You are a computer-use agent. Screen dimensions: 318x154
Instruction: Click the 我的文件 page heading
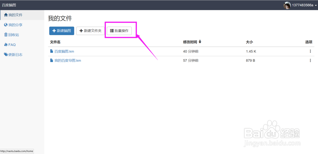(60, 19)
